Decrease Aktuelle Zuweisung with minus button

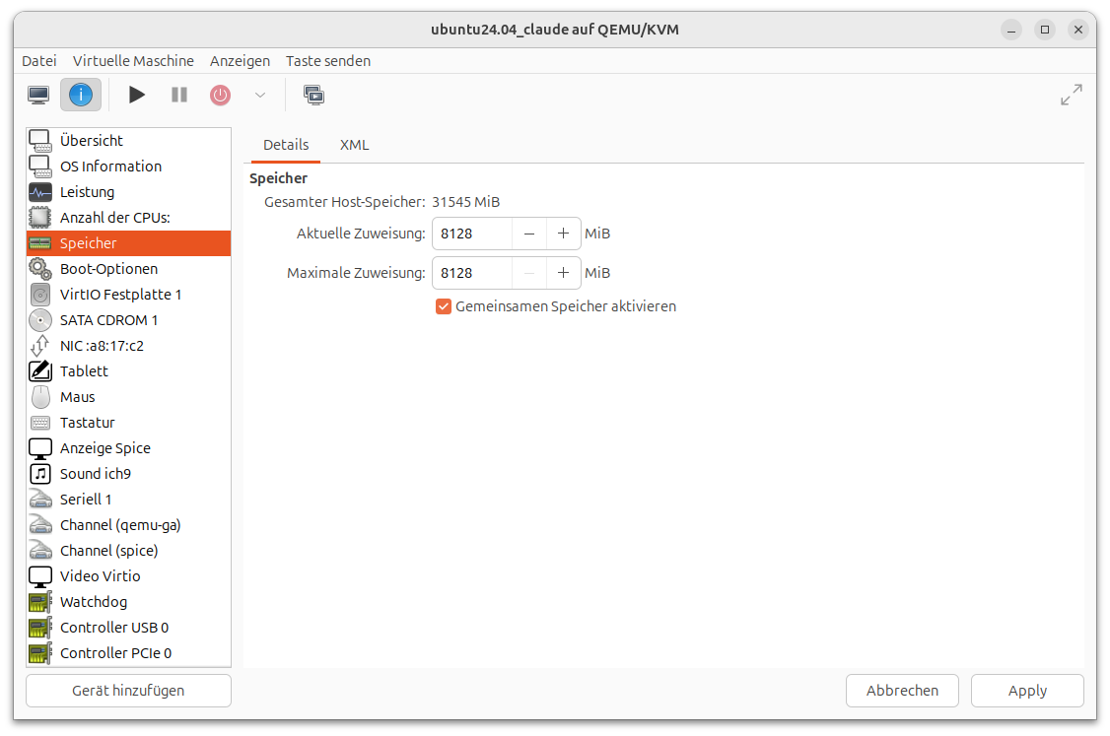(529, 234)
